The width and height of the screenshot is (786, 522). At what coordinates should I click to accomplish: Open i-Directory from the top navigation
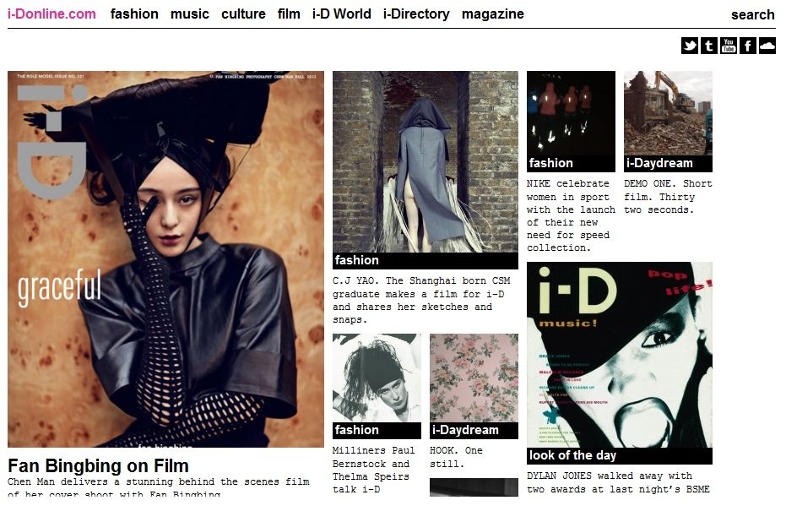coord(416,14)
